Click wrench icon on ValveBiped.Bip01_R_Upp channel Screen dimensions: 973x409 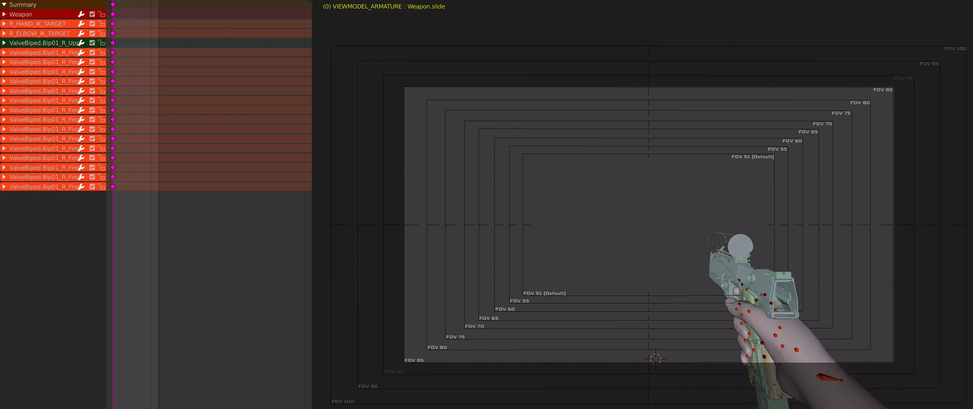[81, 43]
